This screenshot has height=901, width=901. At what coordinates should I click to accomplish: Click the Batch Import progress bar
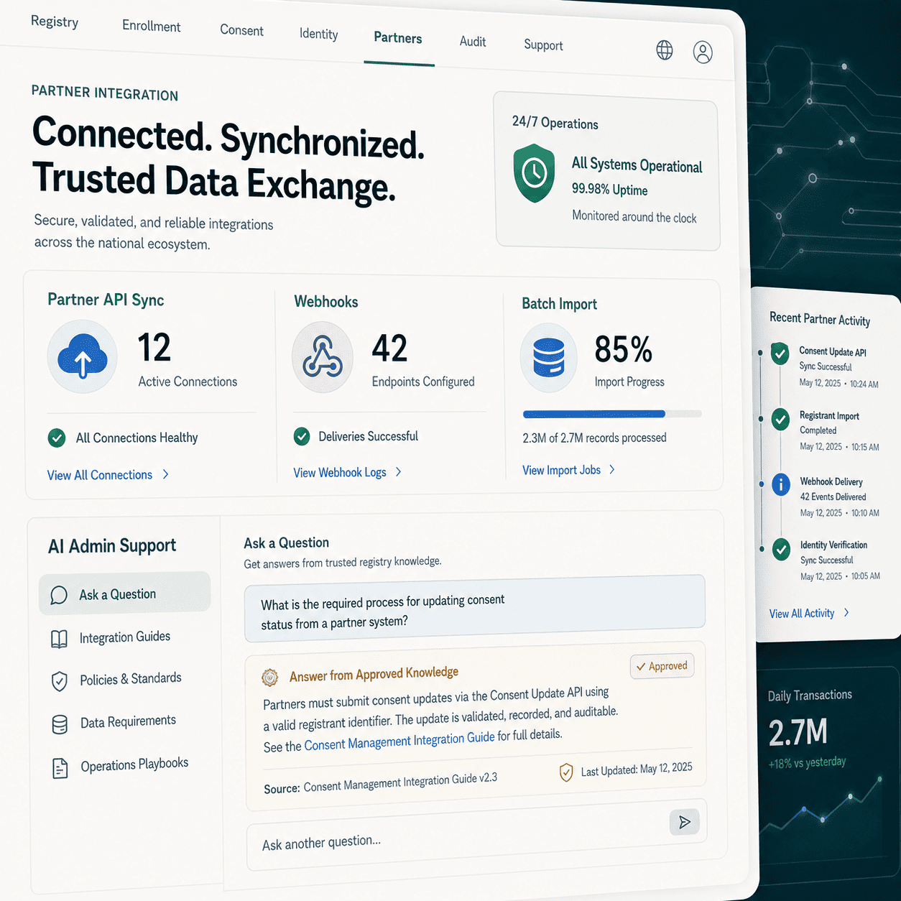[x=612, y=414]
